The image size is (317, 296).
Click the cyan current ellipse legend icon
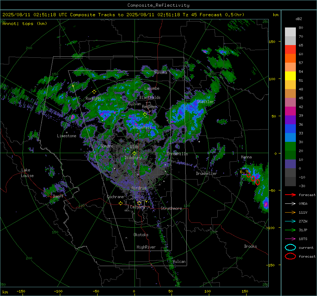(290, 247)
